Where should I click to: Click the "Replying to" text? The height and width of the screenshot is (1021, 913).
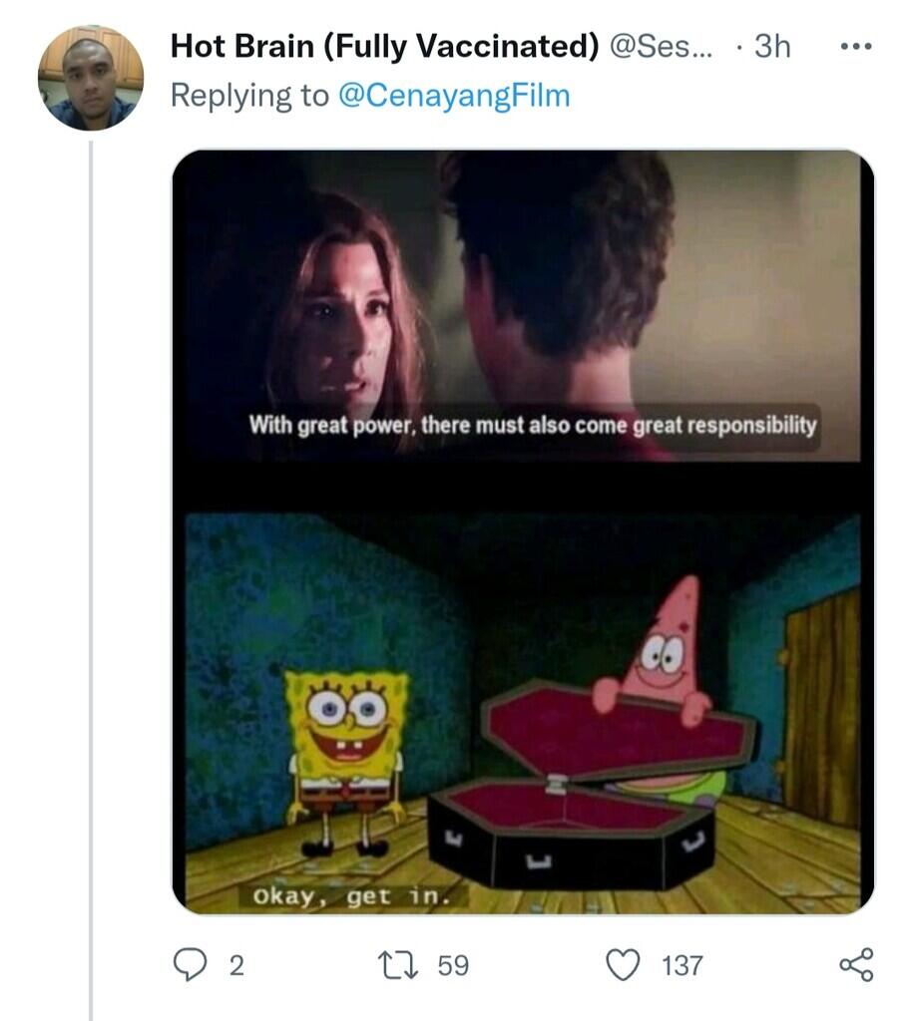(249, 95)
